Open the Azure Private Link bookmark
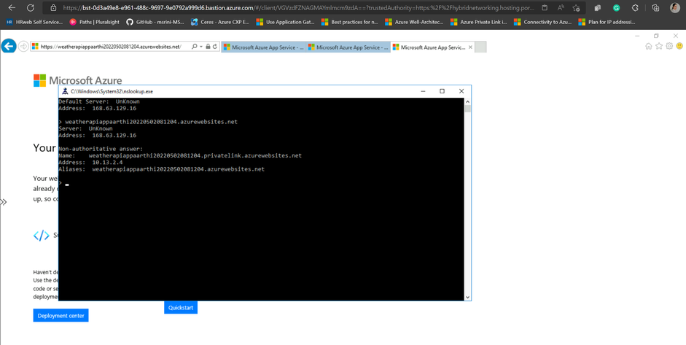Viewport: 686px width, 345px height. (x=479, y=22)
